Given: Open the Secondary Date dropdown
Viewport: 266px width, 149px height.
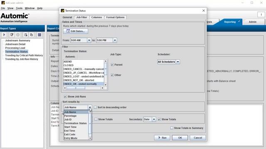Looking at the screenshot, I should 154,119.
